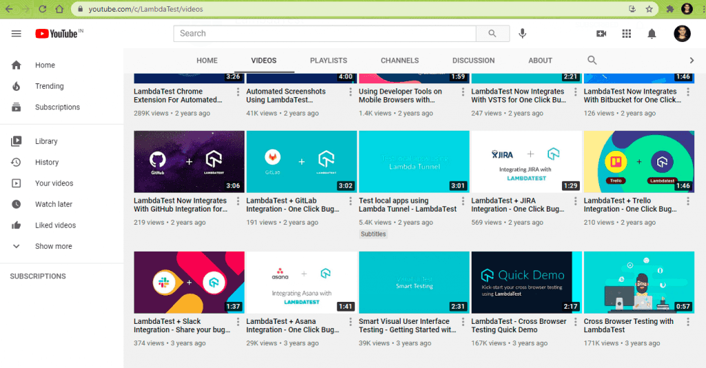Open the hamburger guide menu
This screenshot has width=706, height=368.
[x=17, y=34]
